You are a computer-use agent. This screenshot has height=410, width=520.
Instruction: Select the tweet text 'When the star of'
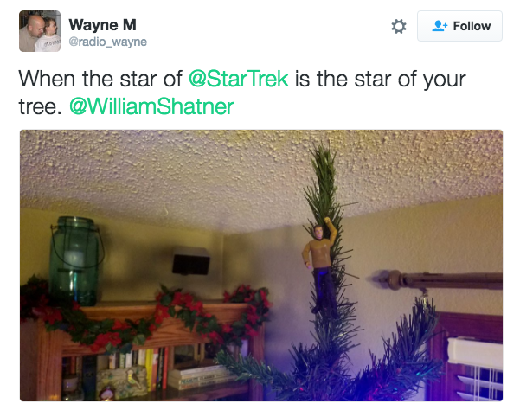[100, 79]
